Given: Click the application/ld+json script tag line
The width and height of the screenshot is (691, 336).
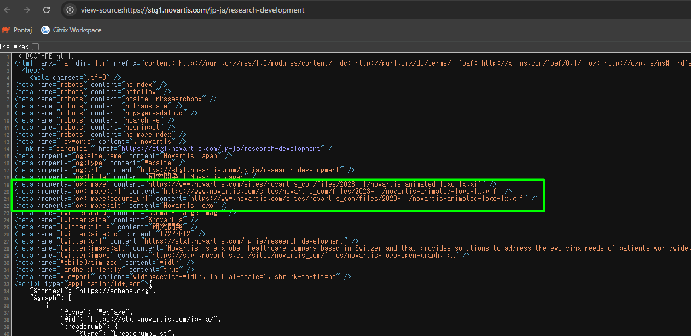Looking at the screenshot, I should pyautogui.click(x=82, y=283).
